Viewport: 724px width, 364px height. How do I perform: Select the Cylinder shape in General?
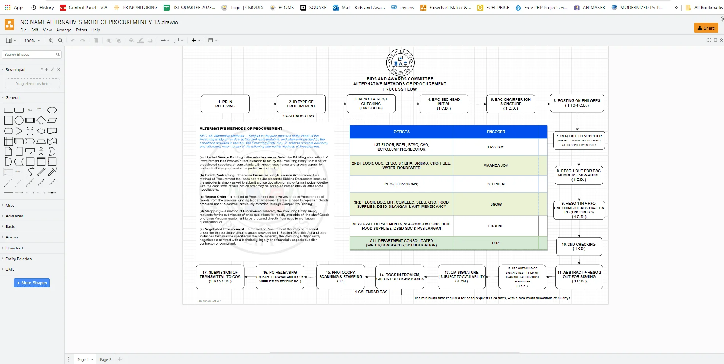30,131
